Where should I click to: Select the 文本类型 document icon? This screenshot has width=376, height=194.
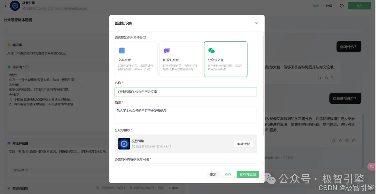click(122, 51)
